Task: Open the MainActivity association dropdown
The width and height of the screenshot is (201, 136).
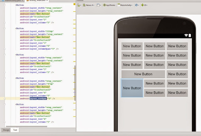Action: pos(125,5)
